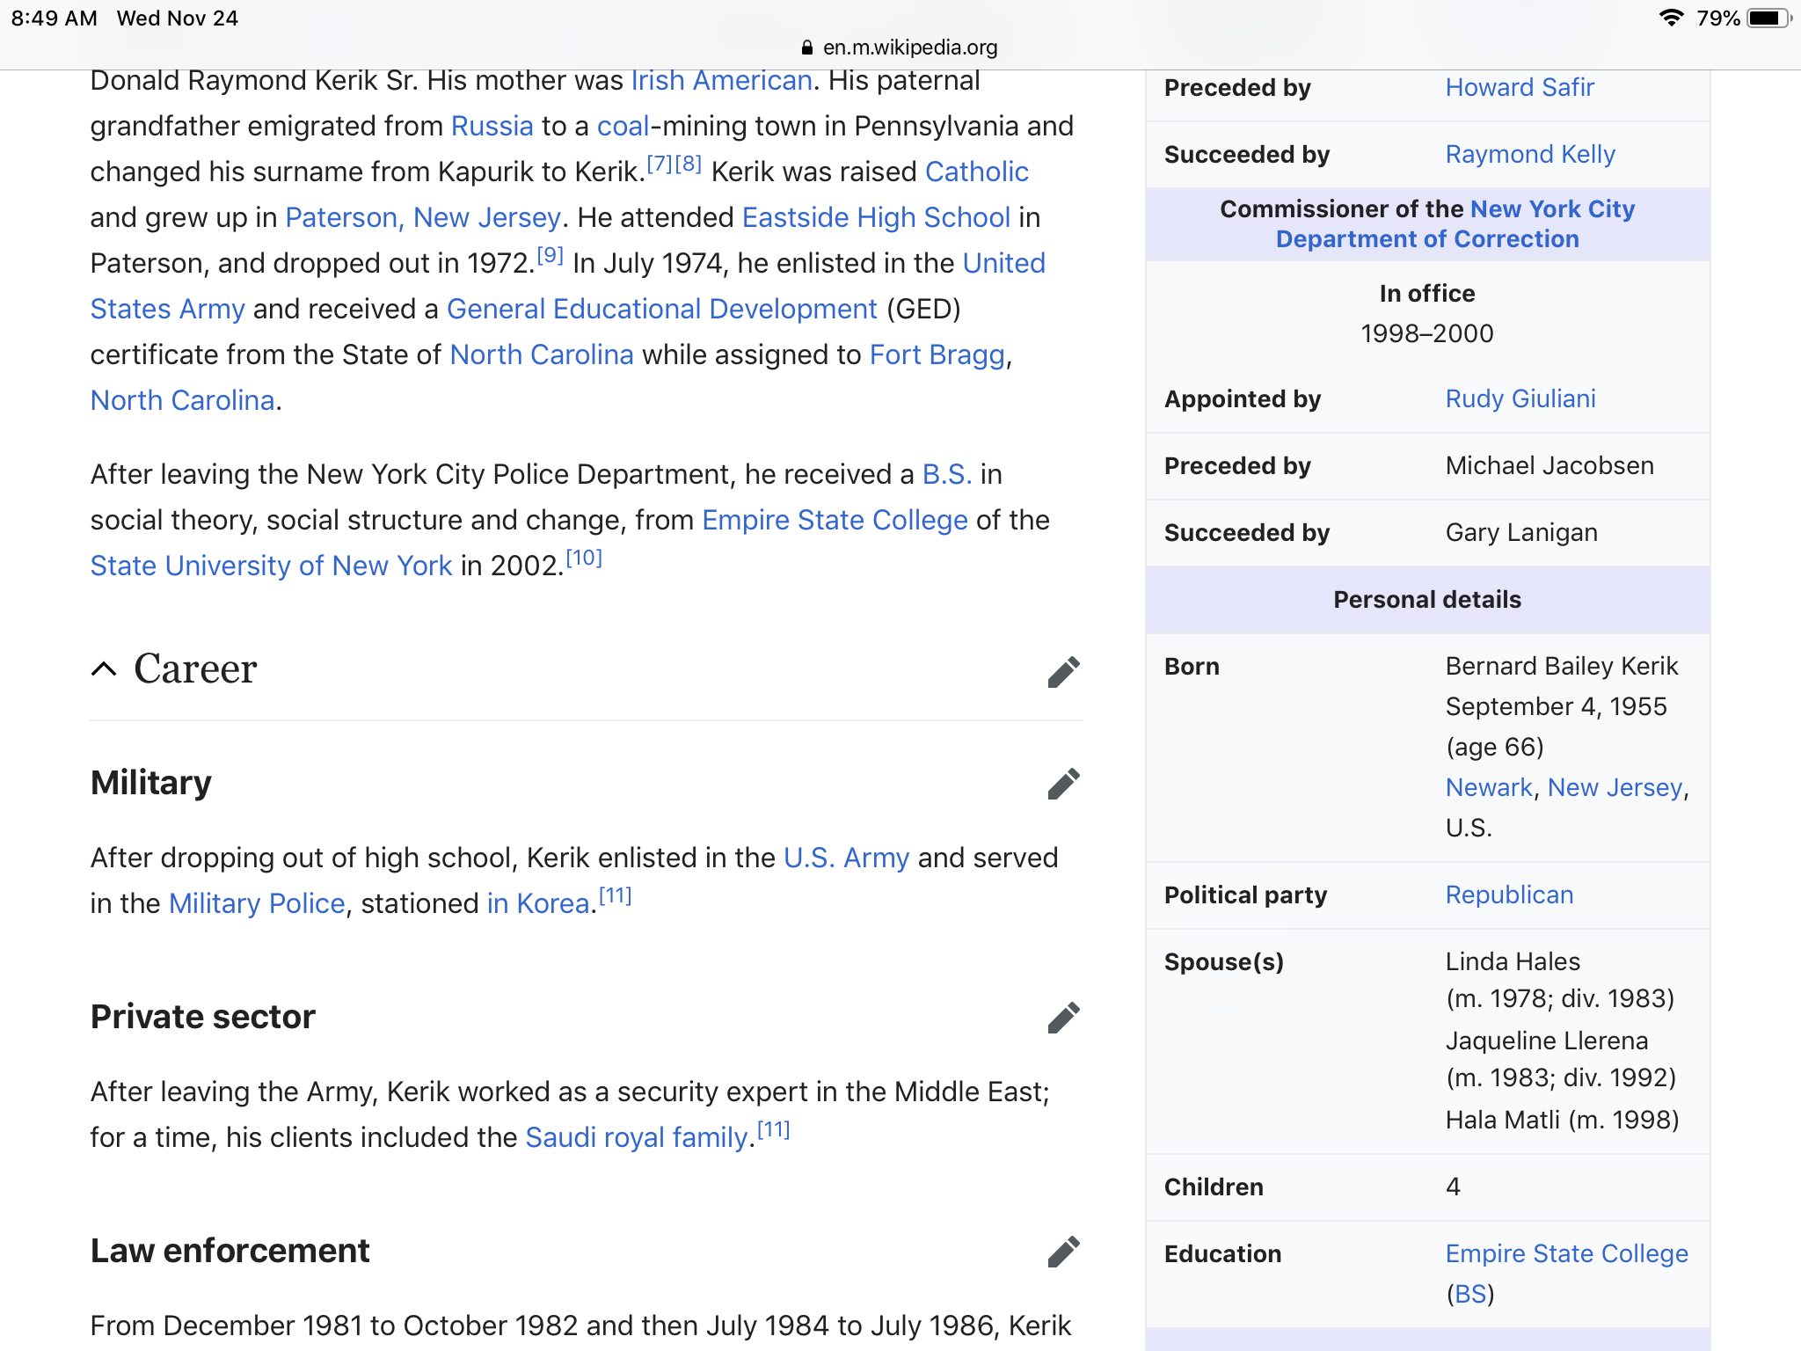Edit the Law enforcement subsection pencil icon

(1063, 1251)
